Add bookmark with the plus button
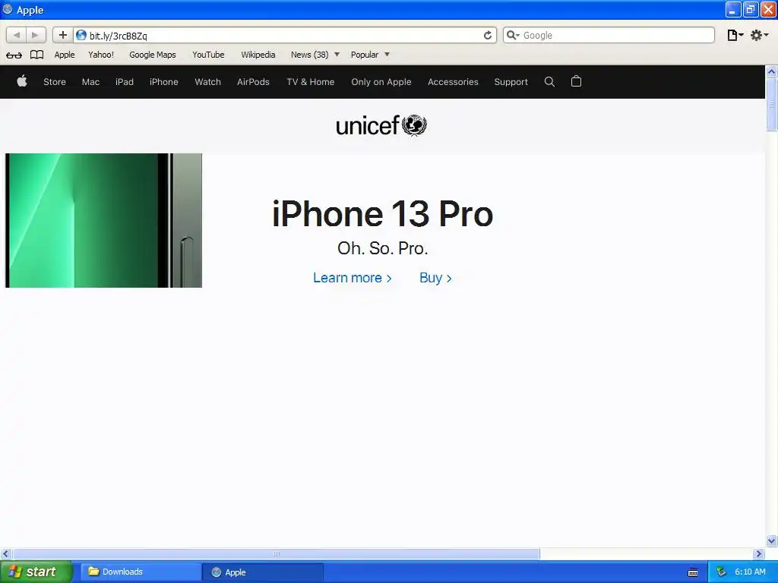The image size is (778, 583). pos(62,35)
